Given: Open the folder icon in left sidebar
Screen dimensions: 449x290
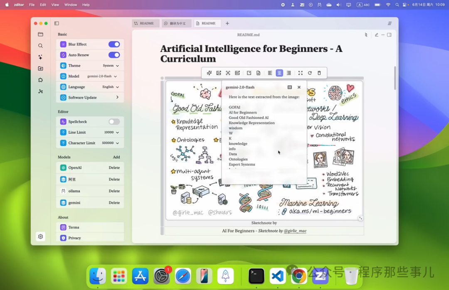Looking at the screenshot, I should (40, 34).
